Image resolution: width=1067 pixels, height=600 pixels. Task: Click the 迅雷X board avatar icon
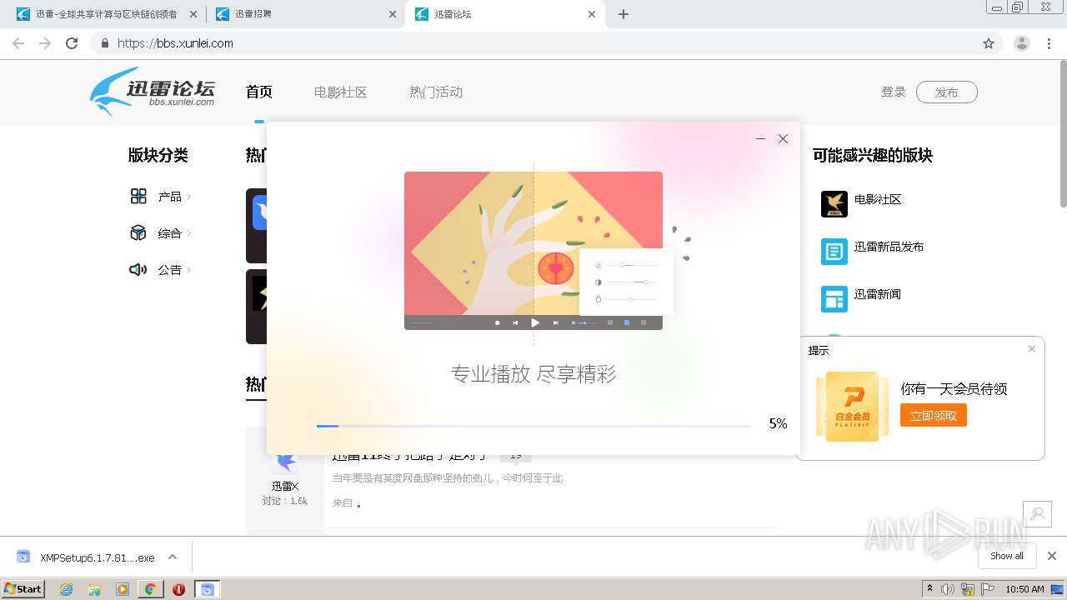coord(285,463)
